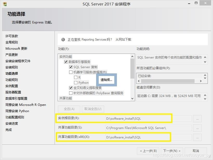Click the 取消全选(U) button

[x=93, y=109]
